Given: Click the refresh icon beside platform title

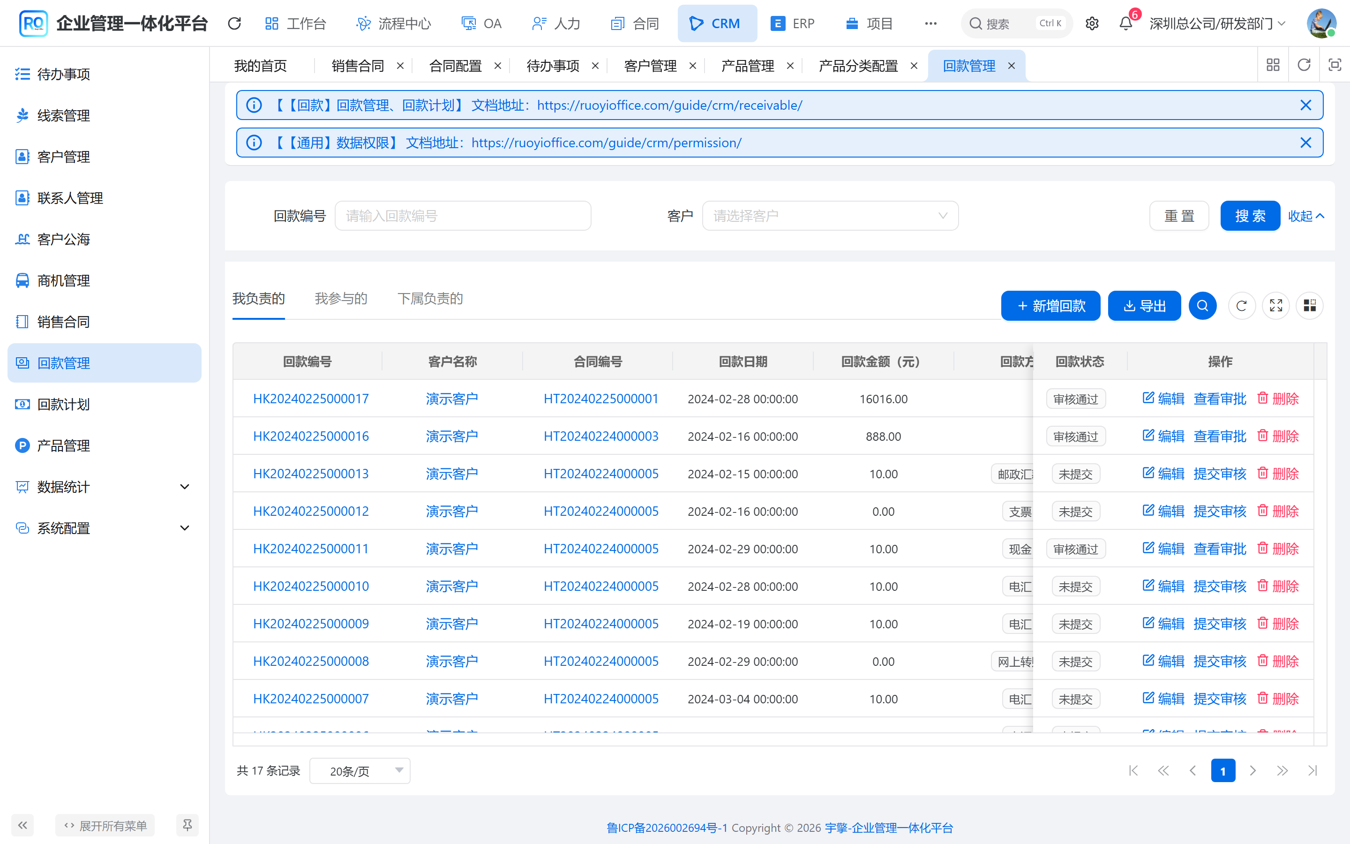Looking at the screenshot, I should [234, 23].
